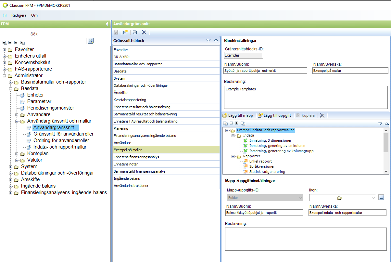Click the Lägg till uppgift button

coord(275,115)
